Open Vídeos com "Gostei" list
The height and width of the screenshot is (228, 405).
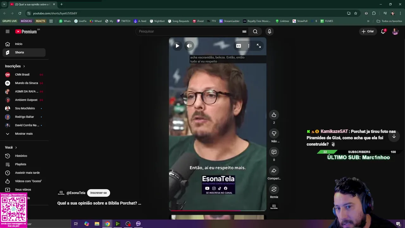(24, 181)
